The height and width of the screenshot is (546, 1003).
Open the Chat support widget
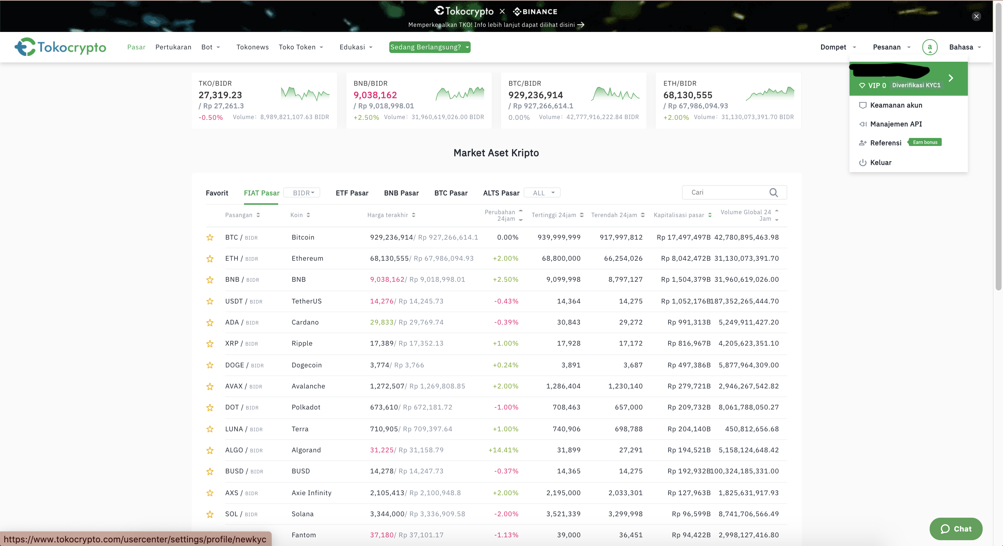coord(955,529)
